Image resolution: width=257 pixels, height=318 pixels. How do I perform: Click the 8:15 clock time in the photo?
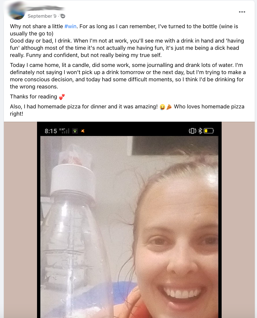[51, 131]
